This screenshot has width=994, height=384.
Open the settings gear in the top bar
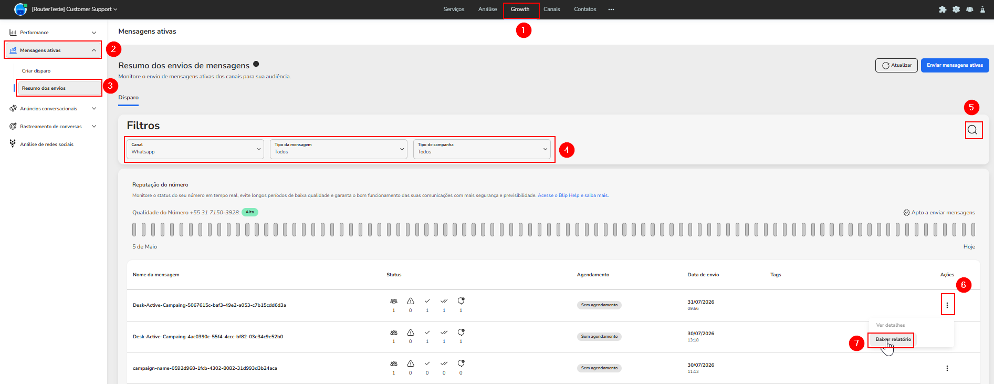pos(956,9)
